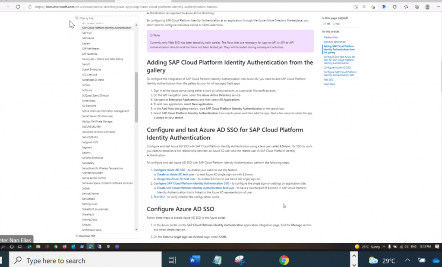Open Create SAP Cloud Platform Identity Authentication test user link

click(196, 188)
